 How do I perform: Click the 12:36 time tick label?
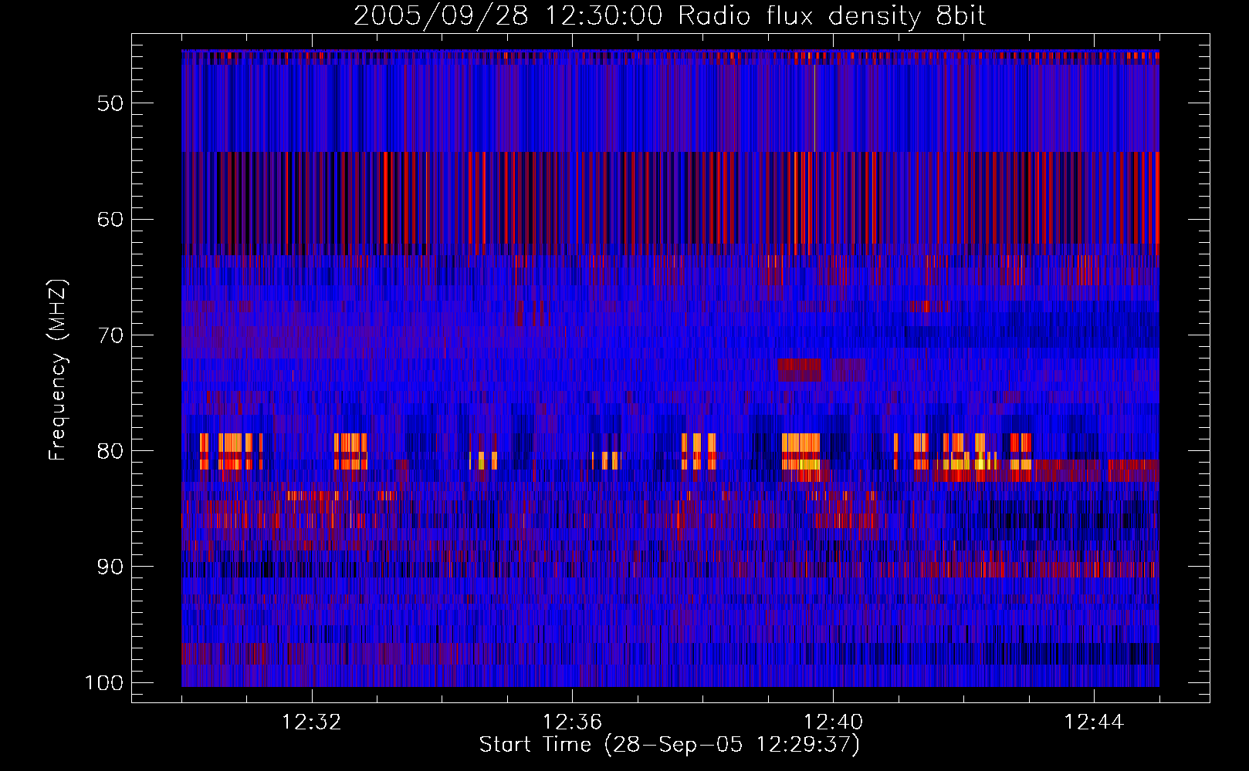(x=572, y=722)
